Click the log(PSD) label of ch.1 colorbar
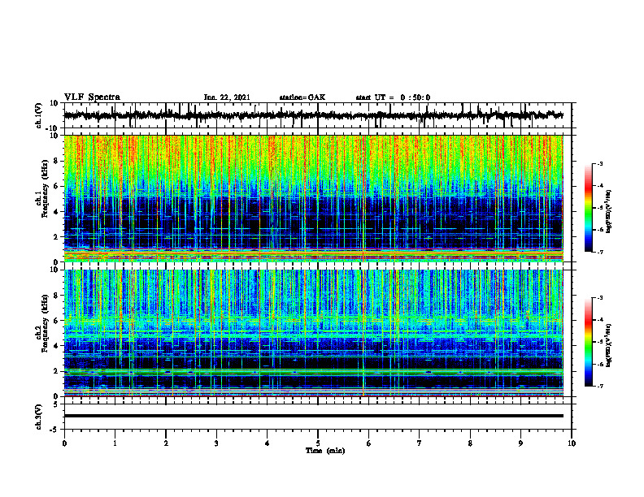 click(x=608, y=212)
